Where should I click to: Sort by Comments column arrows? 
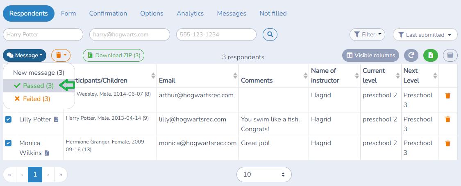(x=305, y=76)
